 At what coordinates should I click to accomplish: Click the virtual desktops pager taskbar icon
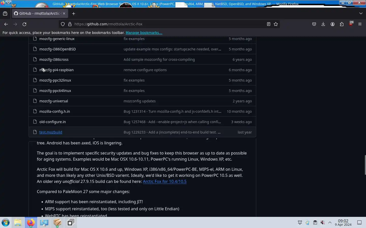click(71, 223)
